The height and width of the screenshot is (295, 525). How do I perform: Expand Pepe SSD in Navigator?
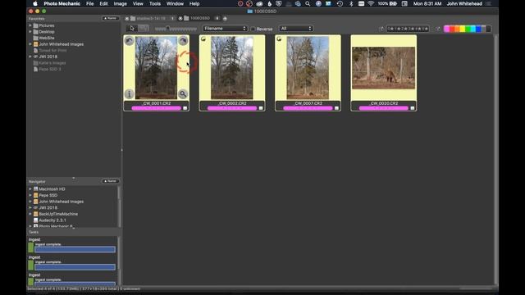pyautogui.click(x=30, y=195)
